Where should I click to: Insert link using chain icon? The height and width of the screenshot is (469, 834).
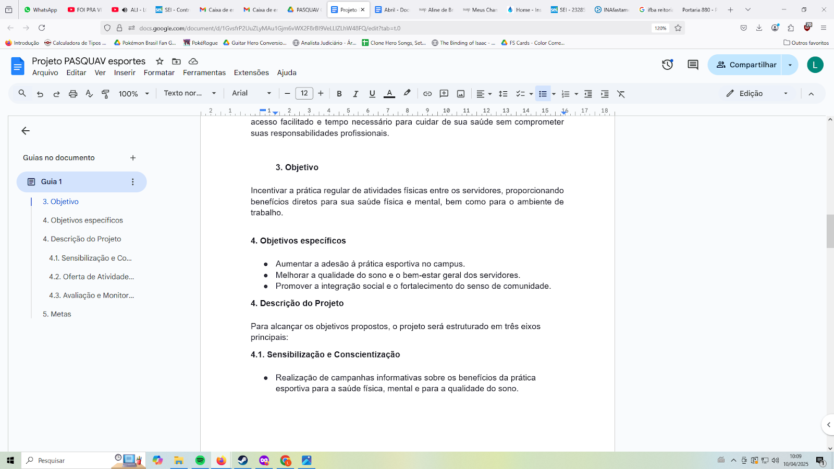[x=427, y=94]
